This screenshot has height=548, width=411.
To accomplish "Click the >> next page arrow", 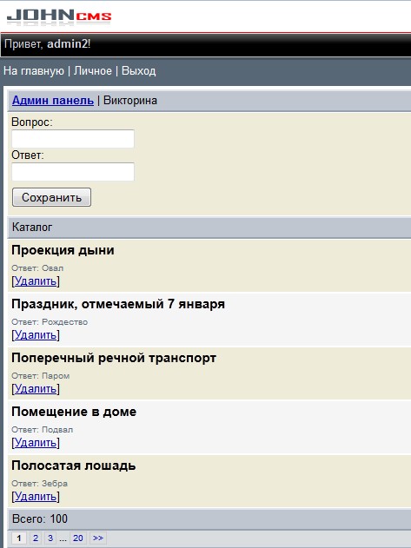I will (98, 538).
